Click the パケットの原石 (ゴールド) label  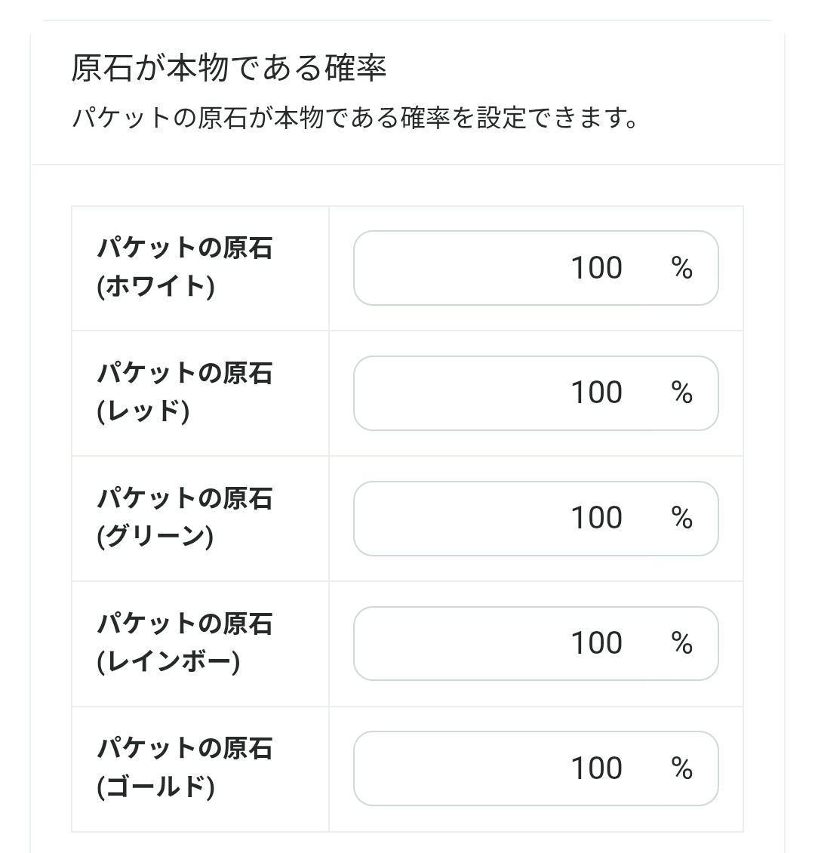click(x=185, y=768)
